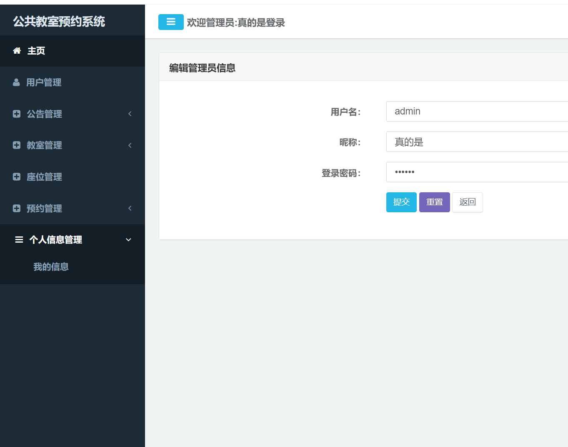Screen dimensions: 568x447
Task: Focus the 登录密码 password field
Action: [477, 172]
